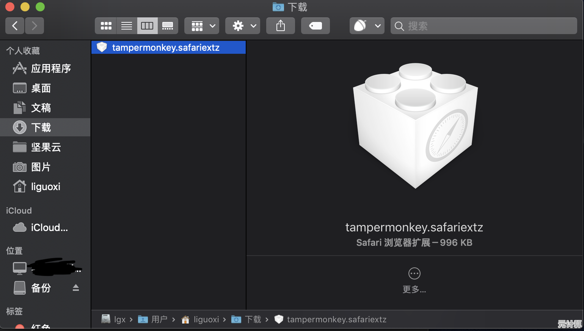Open the group-by arrangement dropdown
Screen dimensions: 584x331
coord(202,26)
